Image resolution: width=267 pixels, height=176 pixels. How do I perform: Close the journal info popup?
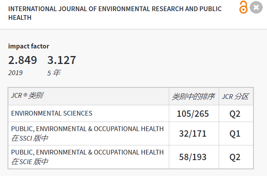tap(256, 8)
